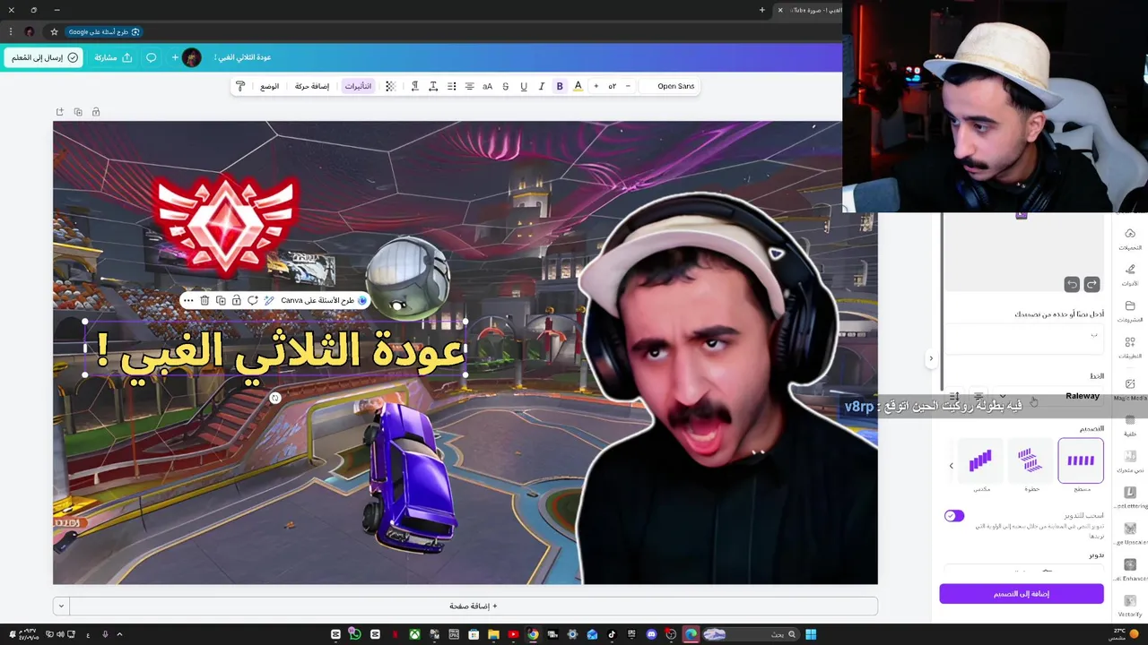This screenshot has height=645, width=1148.
Task: Click the magic write pen icon on floating toolbar
Action: (x=268, y=300)
